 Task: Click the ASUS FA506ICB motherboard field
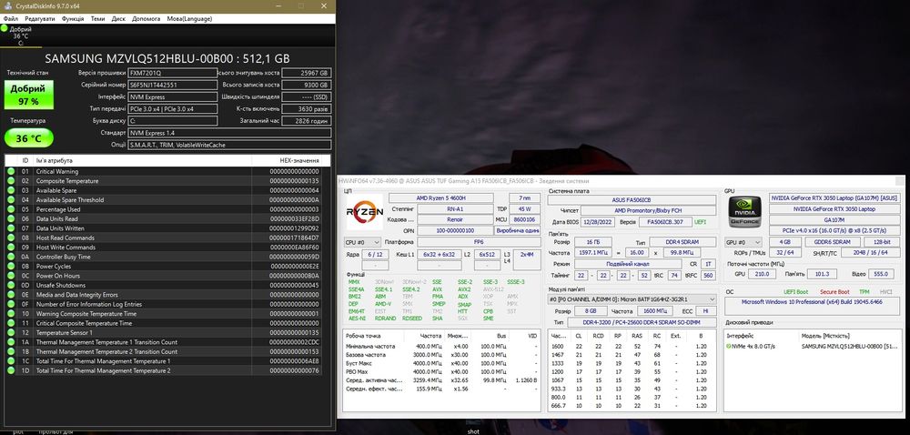pyautogui.click(x=632, y=199)
